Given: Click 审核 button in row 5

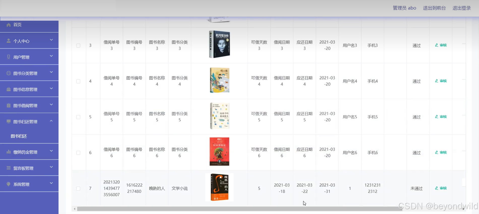Looking at the screenshot, I should tap(441, 117).
